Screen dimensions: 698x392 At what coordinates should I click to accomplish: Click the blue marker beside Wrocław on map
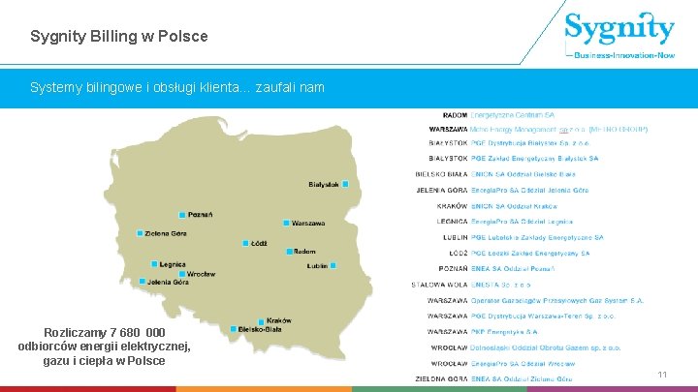click(182, 274)
